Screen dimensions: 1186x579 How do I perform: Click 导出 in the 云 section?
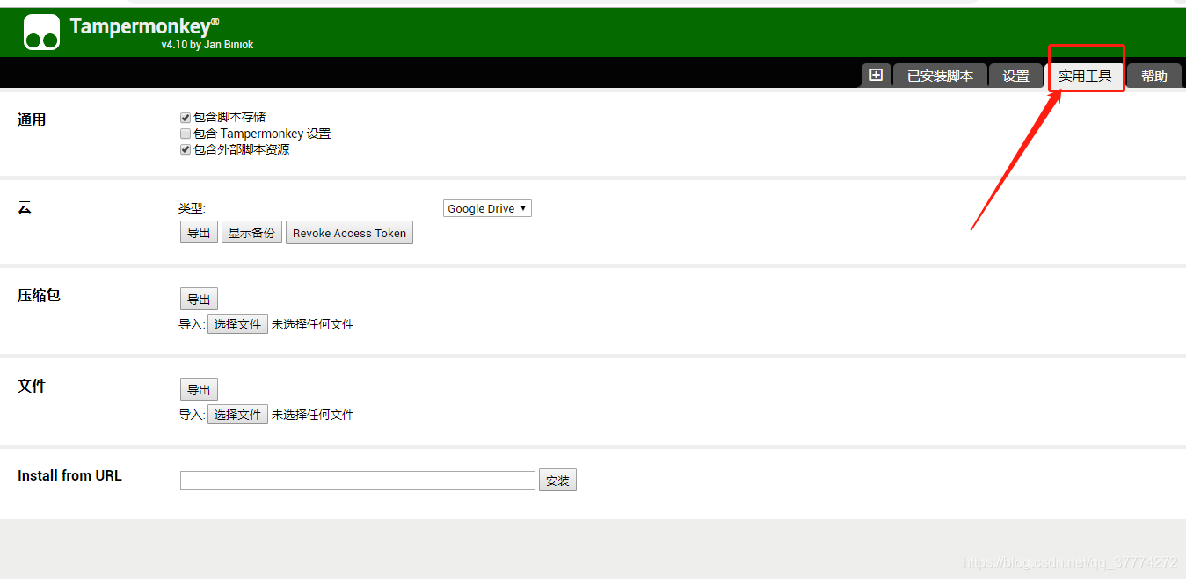(x=199, y=233)
